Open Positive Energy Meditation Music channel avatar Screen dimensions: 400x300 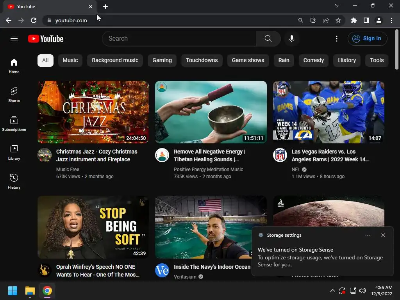(x=162, y=155)
